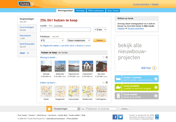Click Zoeken op kaart heading link
Image resolution: width=176 pixels, height=122 pixels.
point(48,83)
